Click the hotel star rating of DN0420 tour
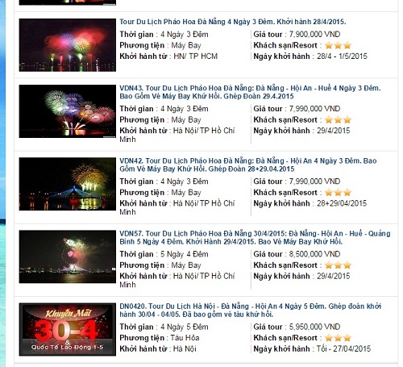Viewport: 403px width, 367px height. [338, 338]
